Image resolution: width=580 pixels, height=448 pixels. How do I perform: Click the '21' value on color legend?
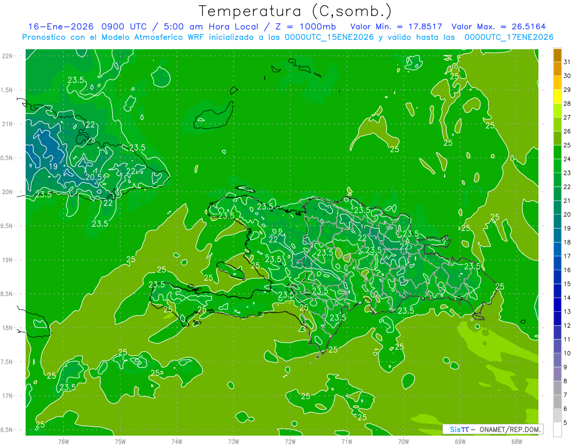pyautogui.click(x=567, y=201)
